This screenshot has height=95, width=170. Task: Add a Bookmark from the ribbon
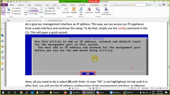(x=16, y=14)
